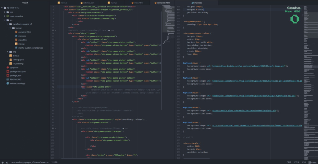Click the ".sto-rectangle {" selector line
The height and width of the screenshot is (164, 318).
[192, 143]
